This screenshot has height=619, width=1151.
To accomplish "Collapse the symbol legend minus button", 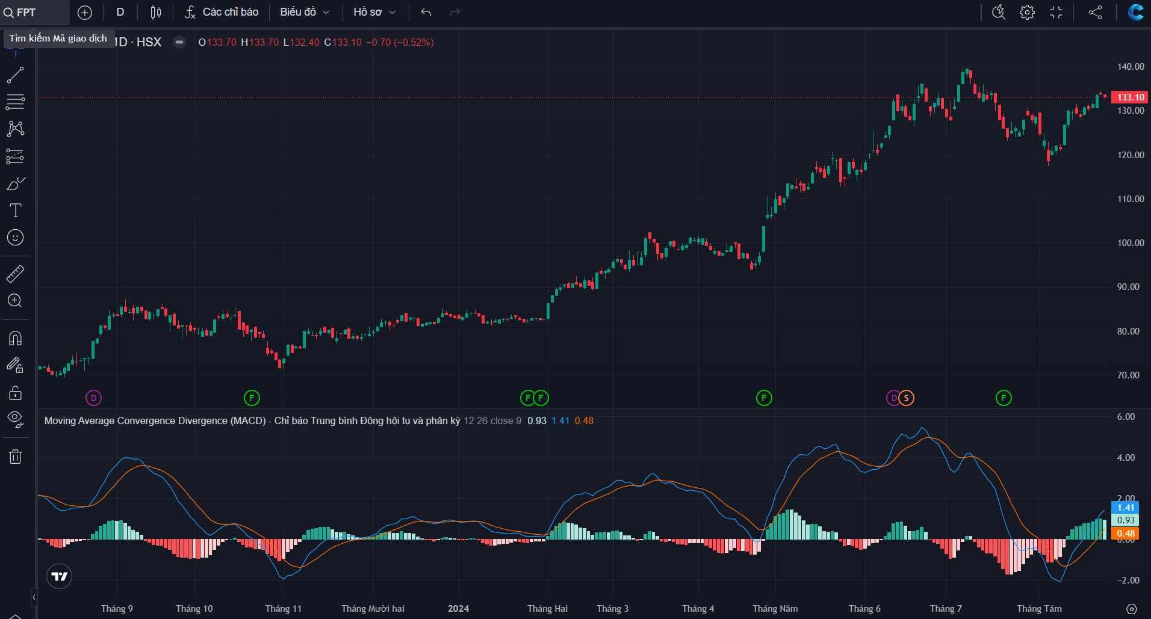I will click(x=179, y=42).
